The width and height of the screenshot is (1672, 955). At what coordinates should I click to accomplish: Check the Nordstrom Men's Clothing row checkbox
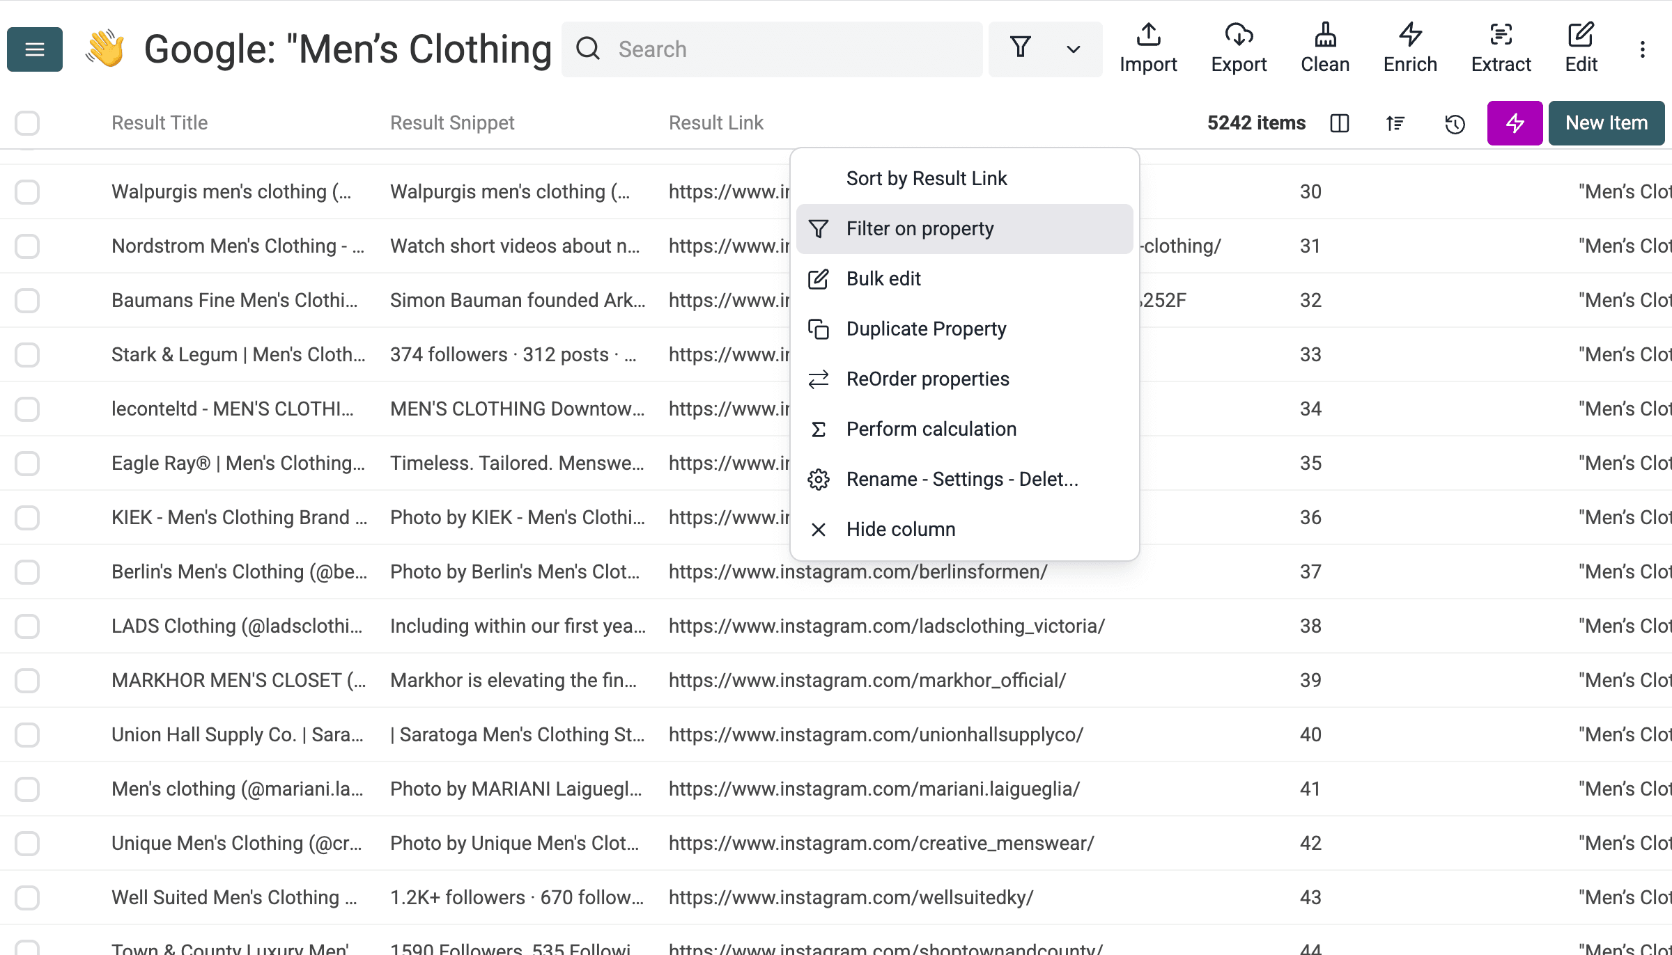pyautogui.click(x=27, y=246)
